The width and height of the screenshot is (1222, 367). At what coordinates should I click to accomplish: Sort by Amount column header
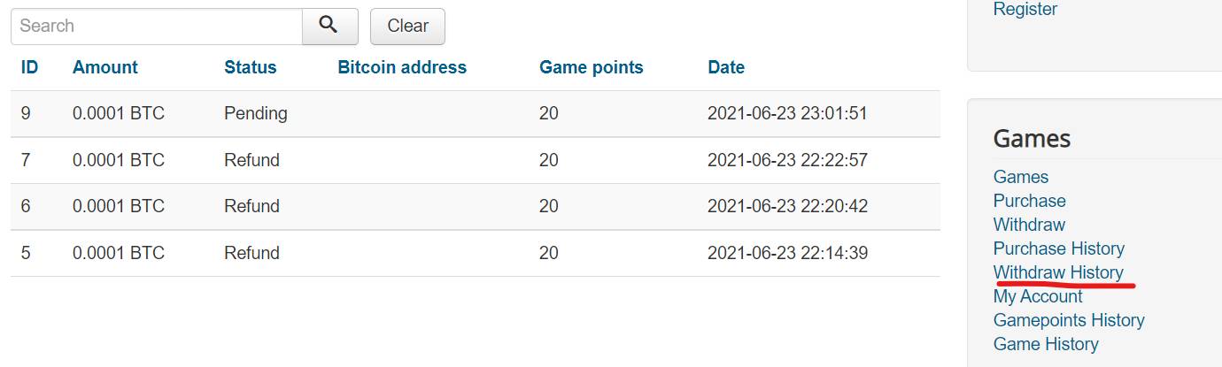(105, 67)
